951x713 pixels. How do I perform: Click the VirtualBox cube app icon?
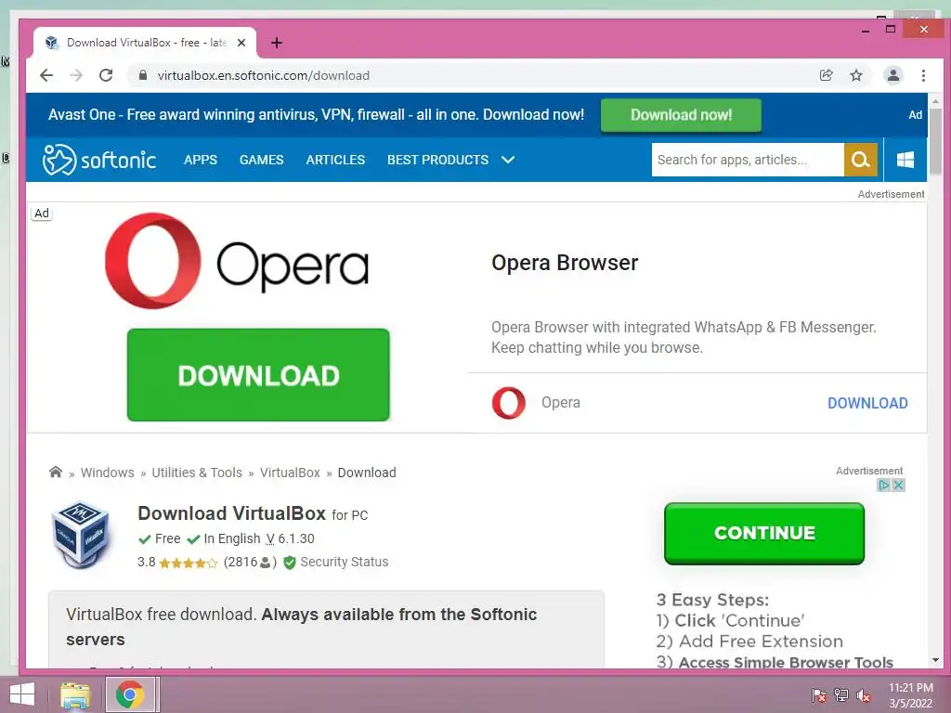(x=81, y=535)
